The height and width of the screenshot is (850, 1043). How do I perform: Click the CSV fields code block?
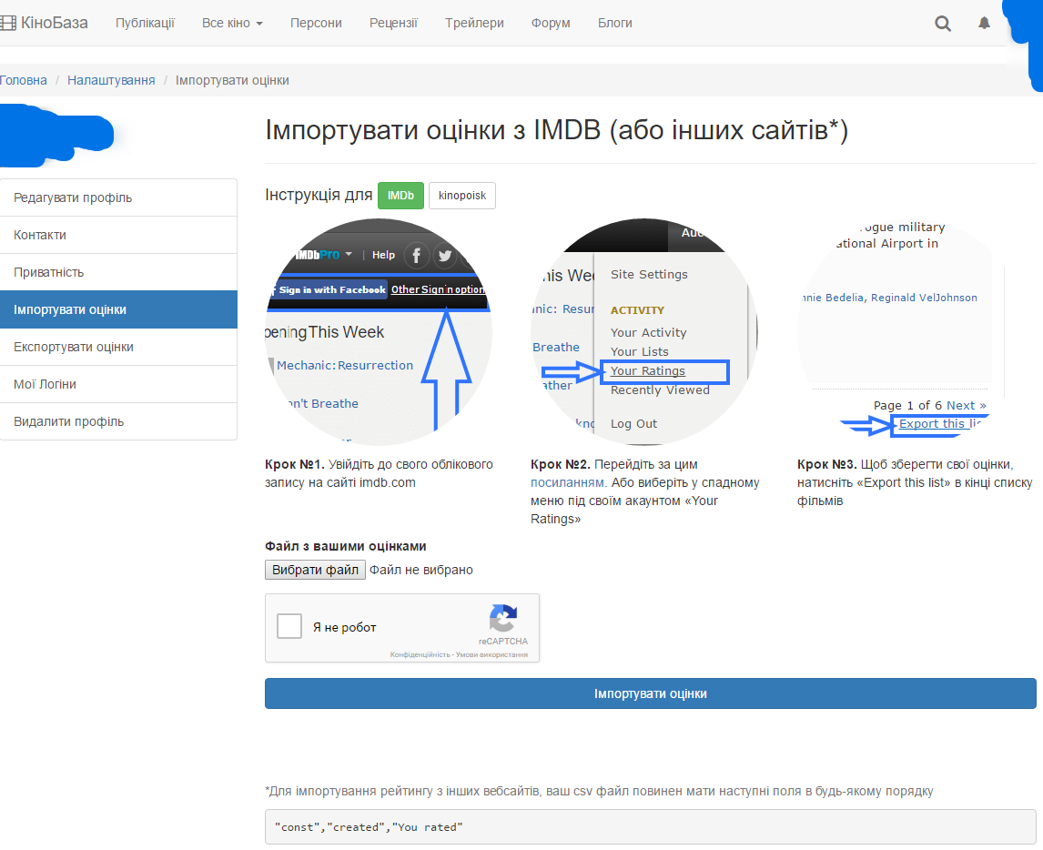click(651, 826)
